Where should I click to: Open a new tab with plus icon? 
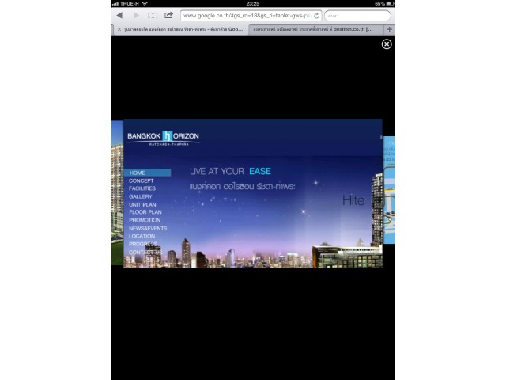coord(389,29)
